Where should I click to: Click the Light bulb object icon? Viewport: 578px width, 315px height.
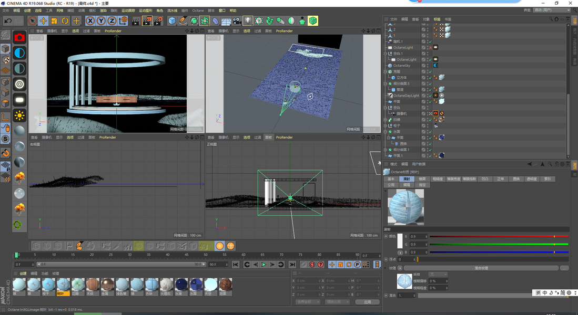pyautogui.click(x=248, y=21)
